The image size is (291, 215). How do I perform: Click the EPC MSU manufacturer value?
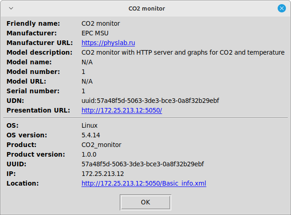coord(95,33)
